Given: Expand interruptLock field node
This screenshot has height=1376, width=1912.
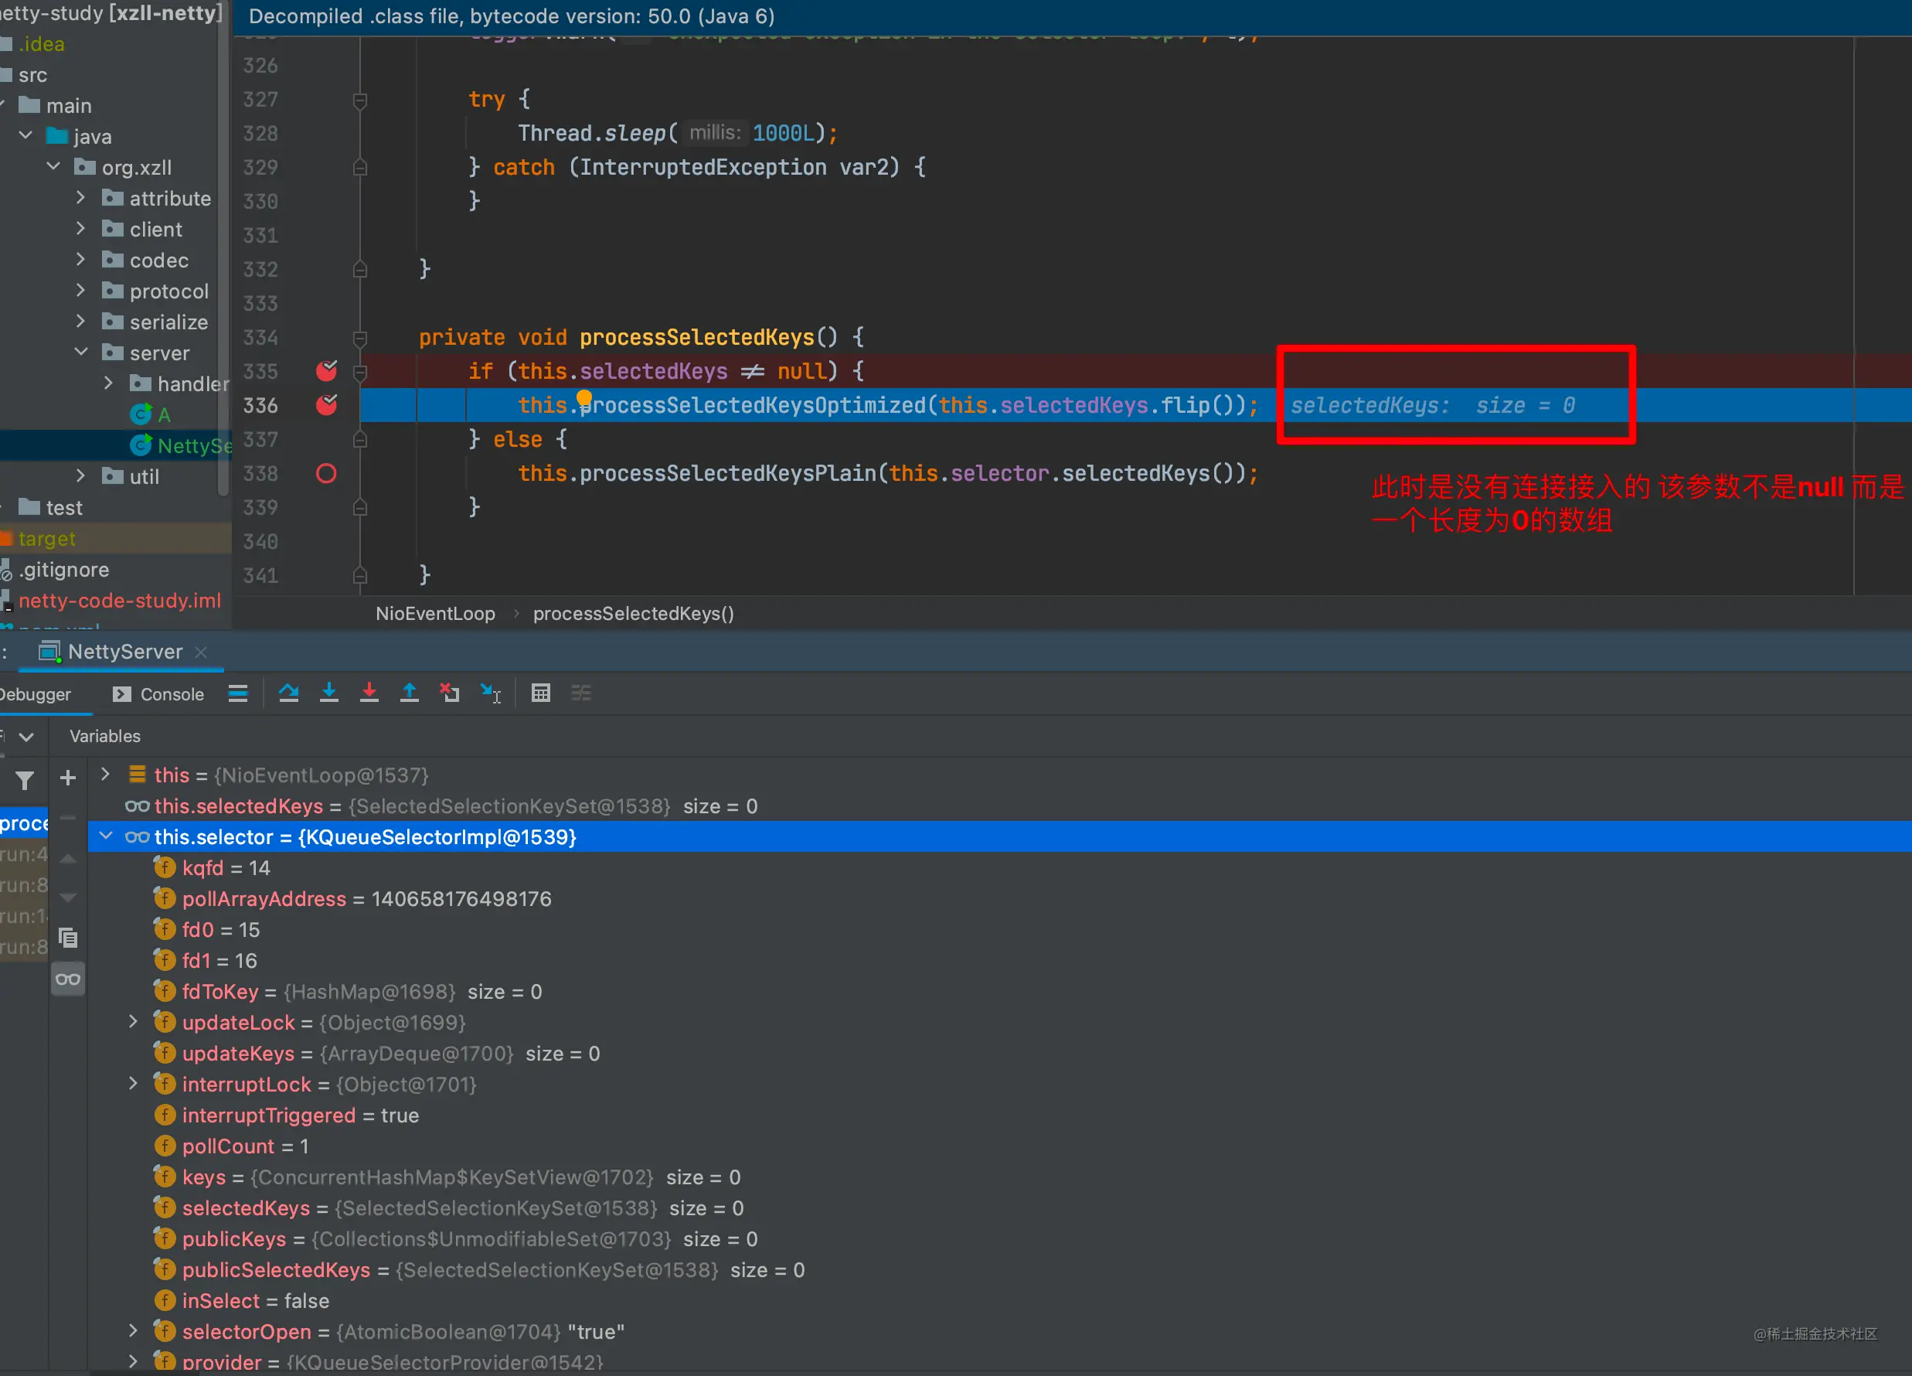Looking at the screenshot, I should pos(133,1084).
